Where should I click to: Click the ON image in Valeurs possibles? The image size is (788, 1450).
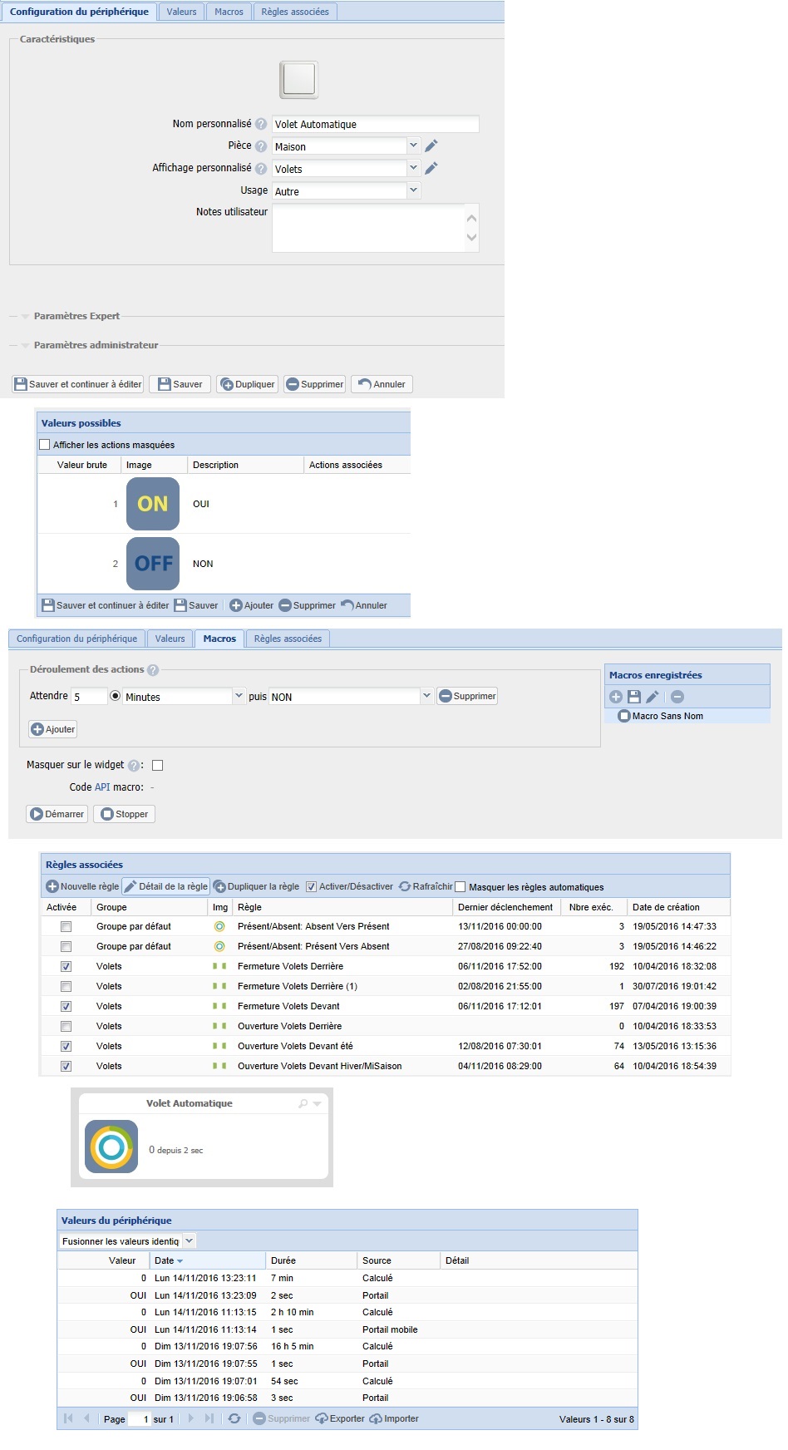click(x=153, y=504)
